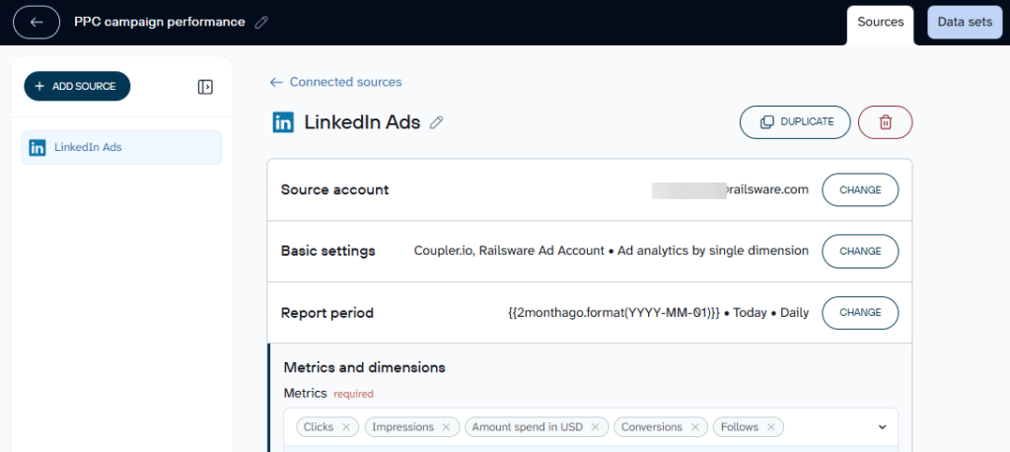Remove the Conversions metric tag
This screenshot has width=1010, height=452.
(x=695, y=427)
